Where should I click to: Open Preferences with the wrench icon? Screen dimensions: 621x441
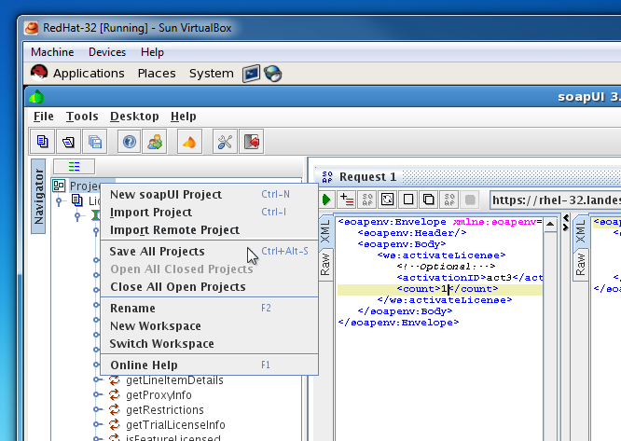coord(225,142)
